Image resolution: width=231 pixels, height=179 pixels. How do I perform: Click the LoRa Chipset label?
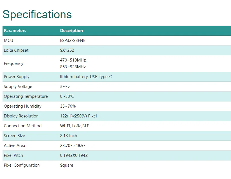[16, 50]
